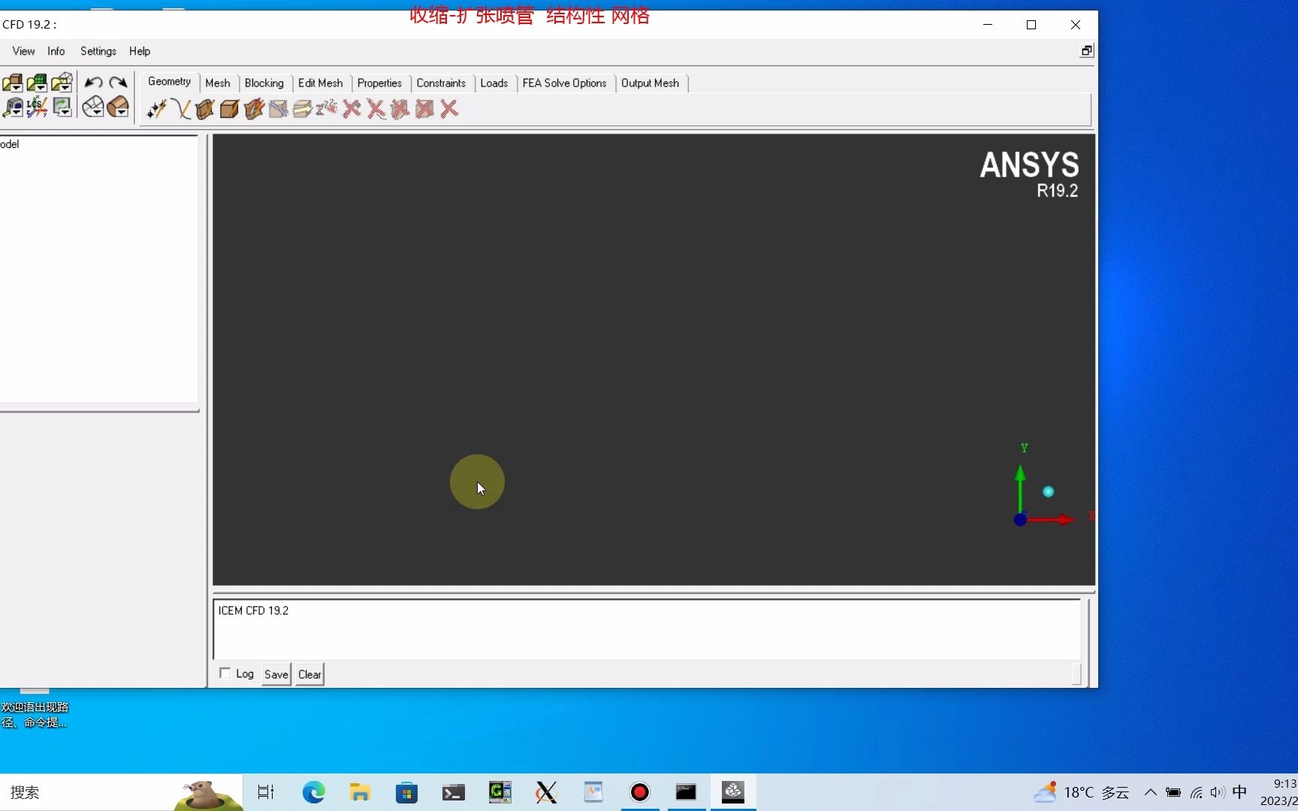Select the Create/Modify Faceted tool
Screen dimensions: 1298x811
pos(254,110)
